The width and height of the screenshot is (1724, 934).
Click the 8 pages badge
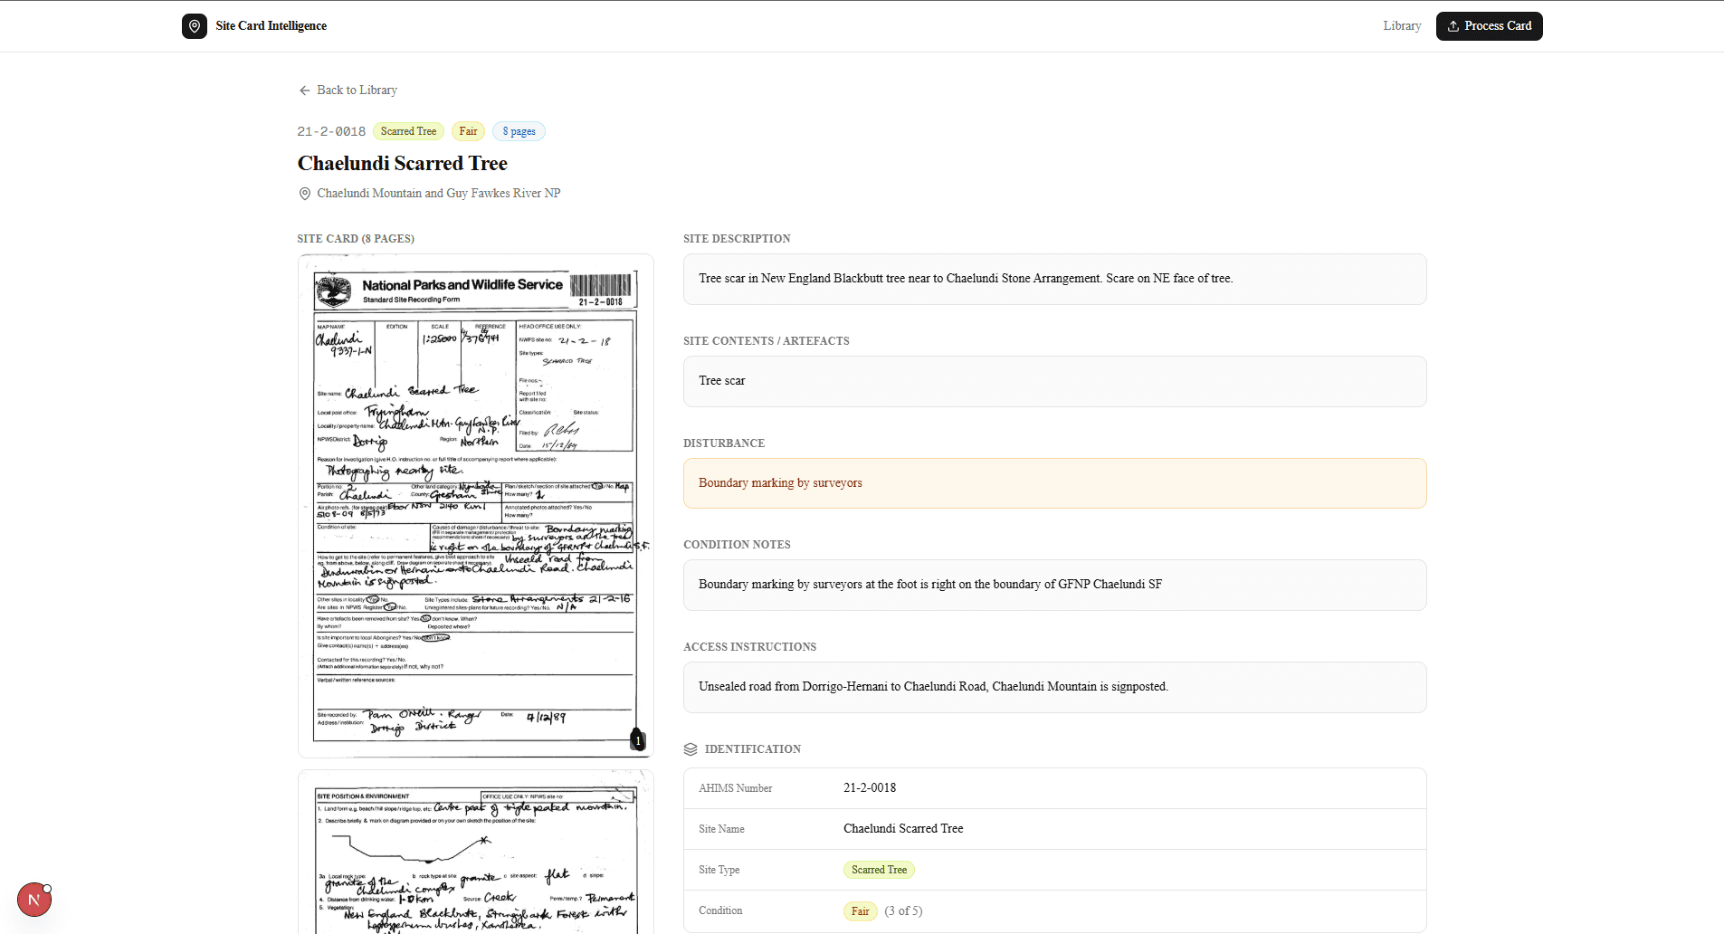pos(519,132)
